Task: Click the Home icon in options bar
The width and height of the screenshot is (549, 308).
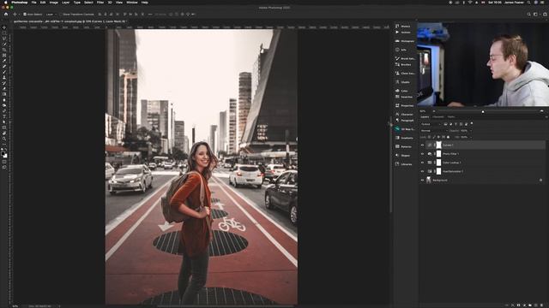Action: (6, 15)
